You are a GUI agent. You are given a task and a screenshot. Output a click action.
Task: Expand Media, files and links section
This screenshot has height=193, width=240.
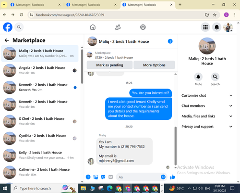(x=207, y=116)
